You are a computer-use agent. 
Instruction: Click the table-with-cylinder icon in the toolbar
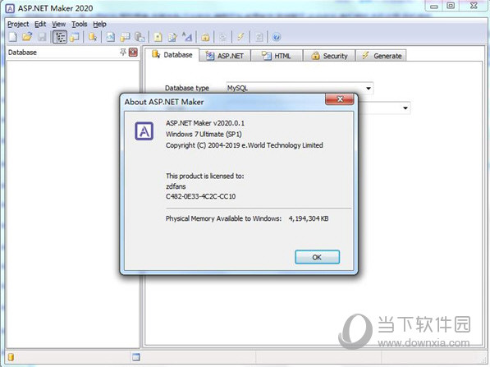tap(125, 37)
